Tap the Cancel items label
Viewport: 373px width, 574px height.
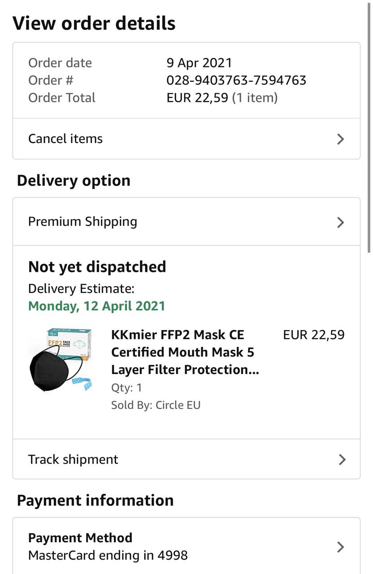65,139
